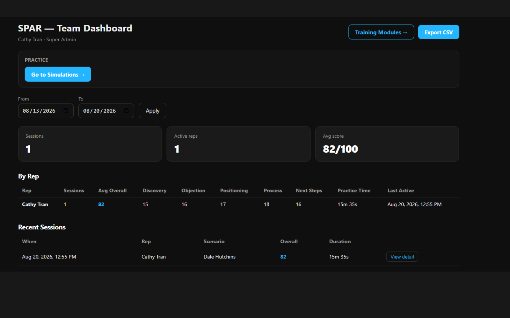Select the Last Active column header
The image size is (510, 318).
pyautogui.click(x=401, y=190)
